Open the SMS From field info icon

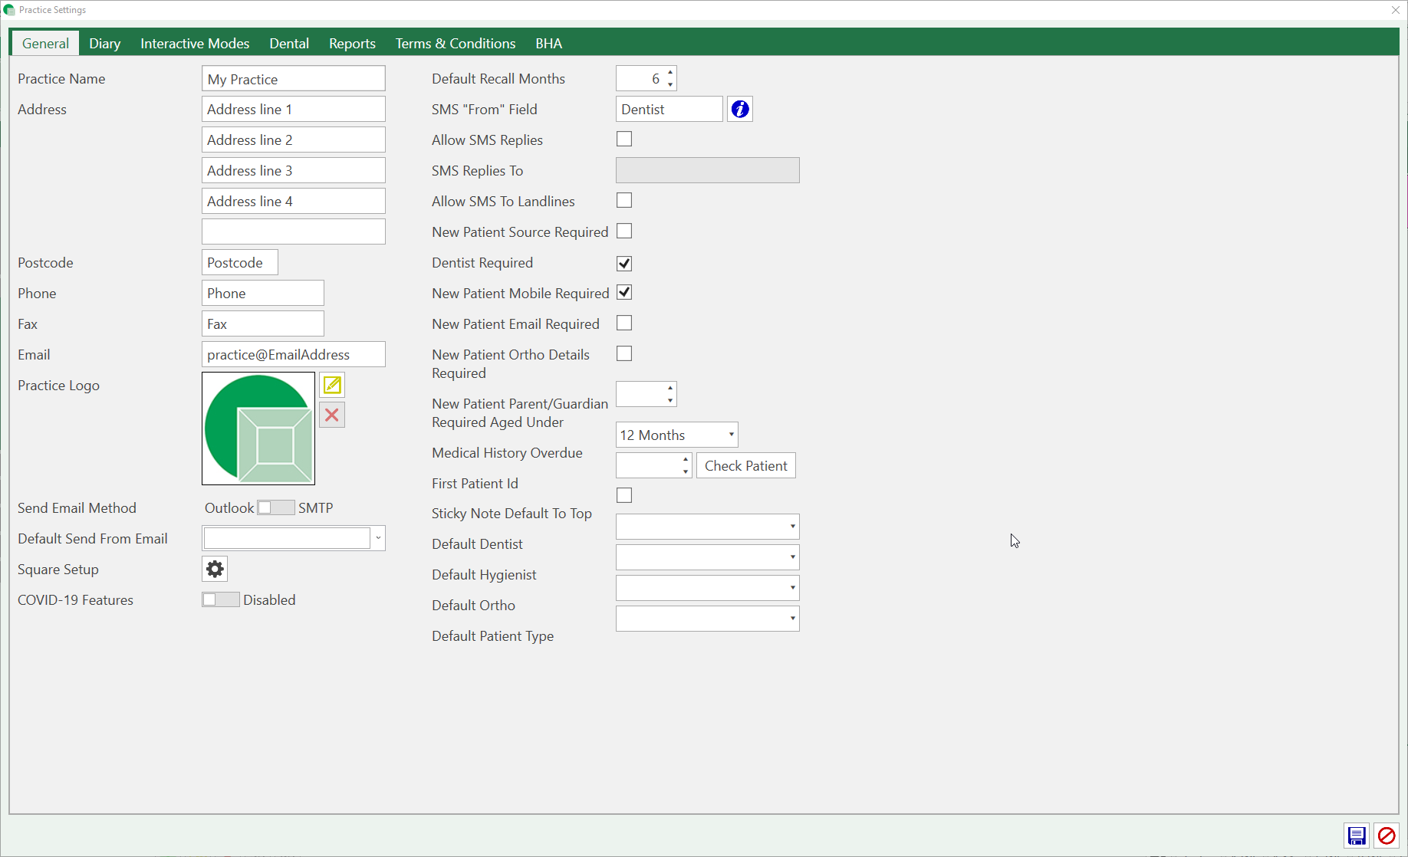(x=740, y=110)
